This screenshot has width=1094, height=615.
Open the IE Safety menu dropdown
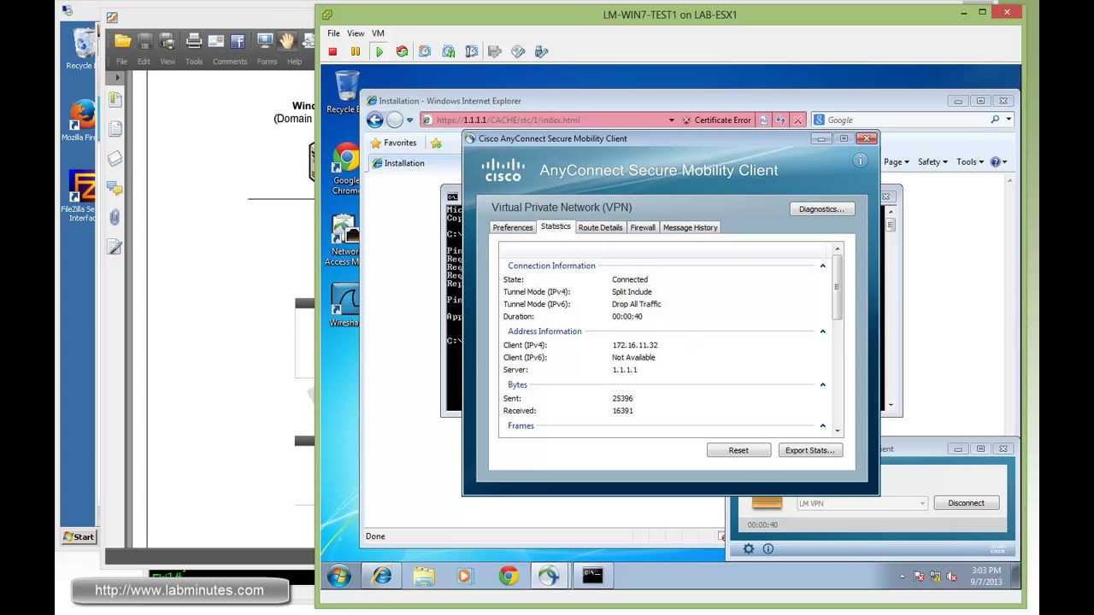point(932,161)
